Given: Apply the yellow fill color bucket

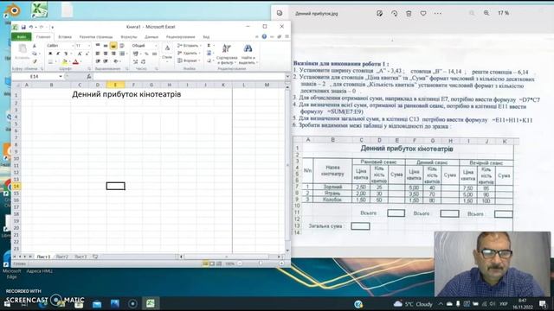Looking at the screenshot, I should (64, 62).
